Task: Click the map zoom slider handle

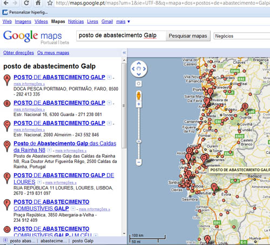Action: [139, 141]
